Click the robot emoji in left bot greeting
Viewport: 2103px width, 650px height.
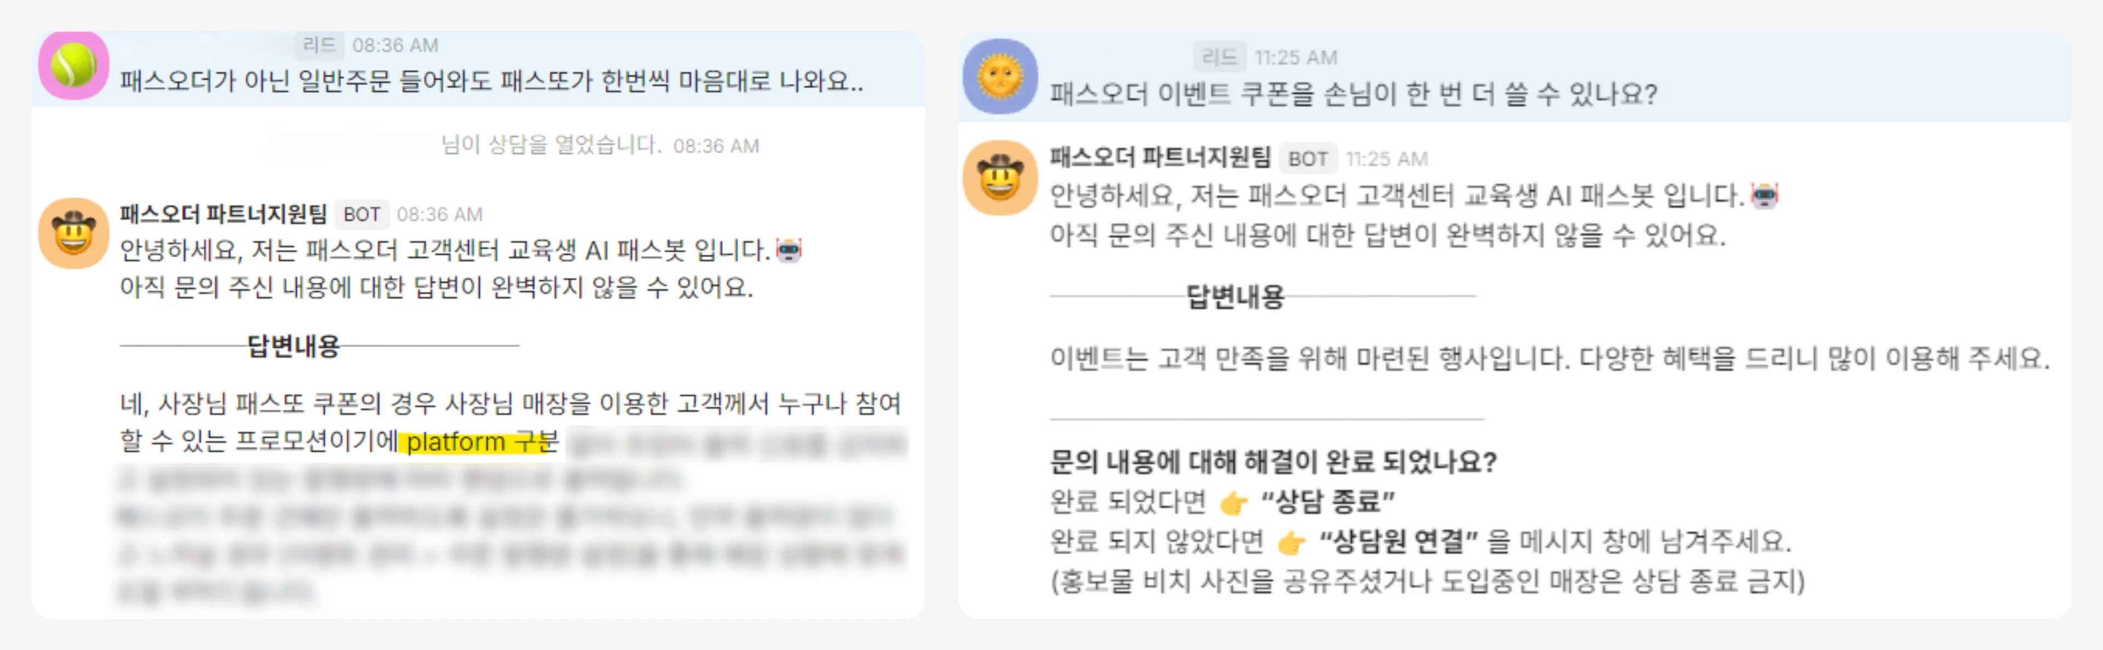pyautogui.click(x=789, y=249)
